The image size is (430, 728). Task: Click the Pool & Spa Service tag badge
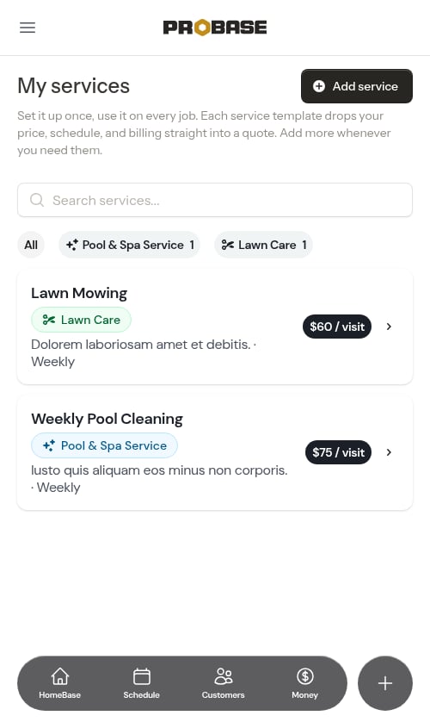tap(104, 445)
